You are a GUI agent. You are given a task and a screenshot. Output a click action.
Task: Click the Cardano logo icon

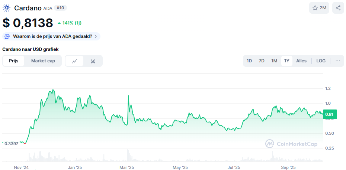[7, 8]
